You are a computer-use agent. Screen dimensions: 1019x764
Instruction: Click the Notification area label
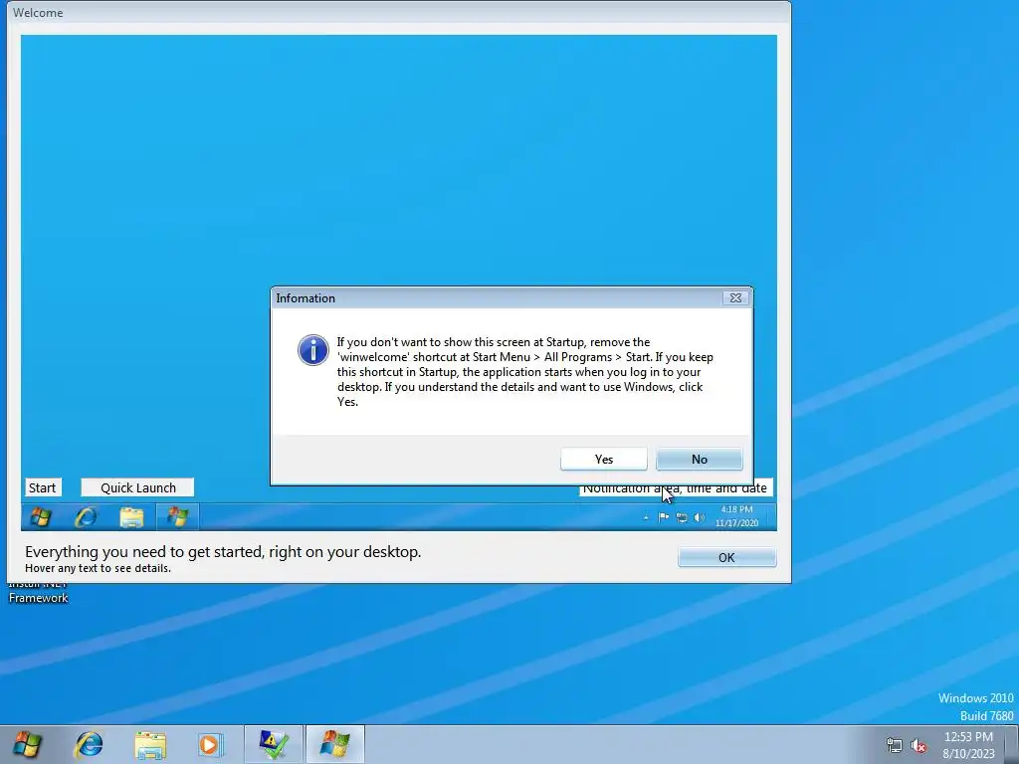pyautogui.click(x=676, y=488)
